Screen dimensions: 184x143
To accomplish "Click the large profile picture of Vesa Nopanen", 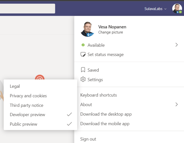I will tap(88, 29).
